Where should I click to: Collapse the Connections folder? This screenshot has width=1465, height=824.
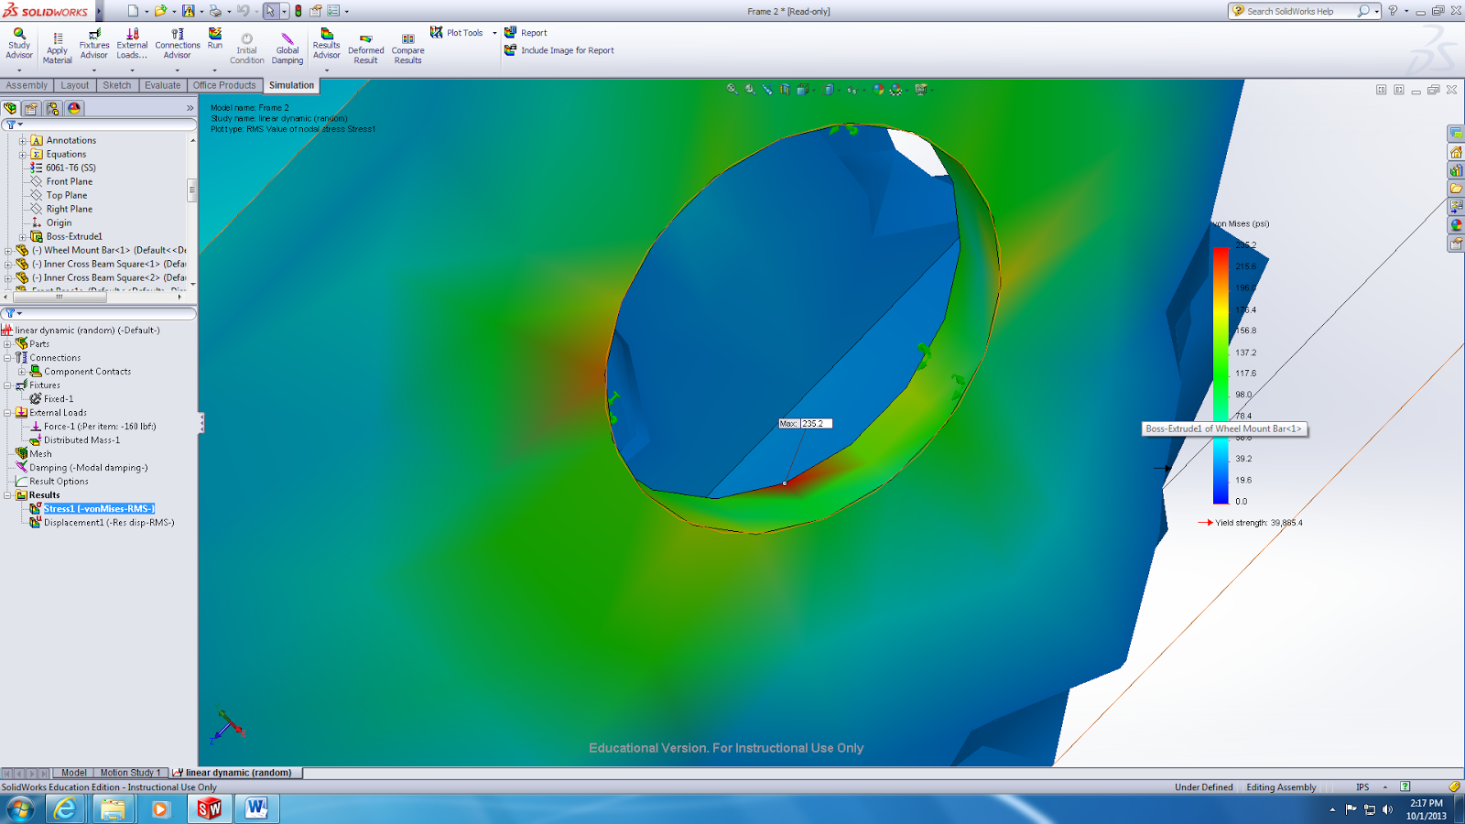click(8, 358)
